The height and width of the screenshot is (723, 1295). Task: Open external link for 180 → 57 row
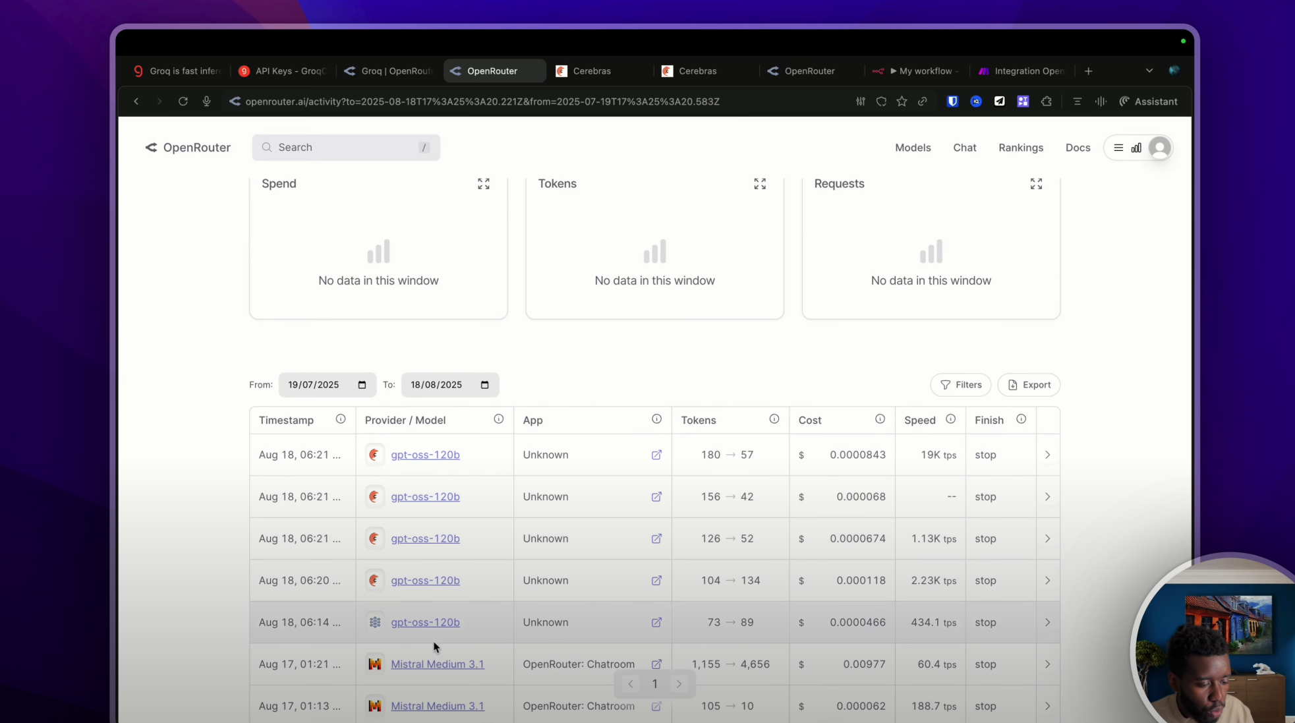pyautogui.click(x=656, y=455)
